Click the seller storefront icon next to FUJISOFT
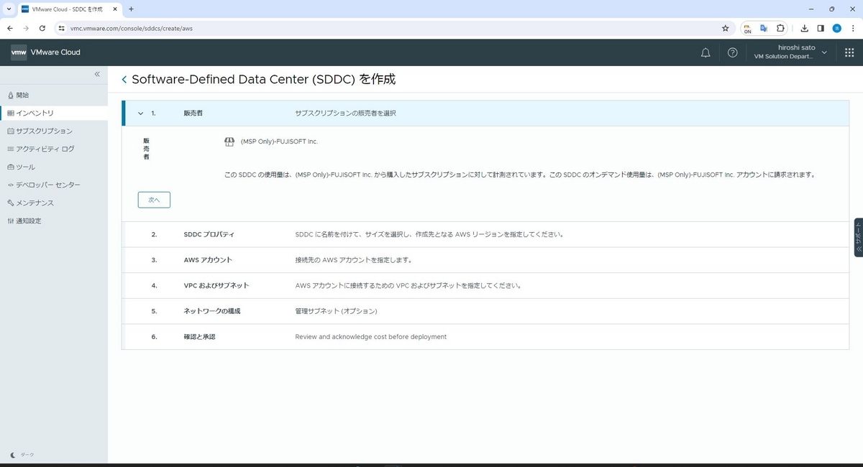This screenshot has height=467, width=863. [229, 142]
